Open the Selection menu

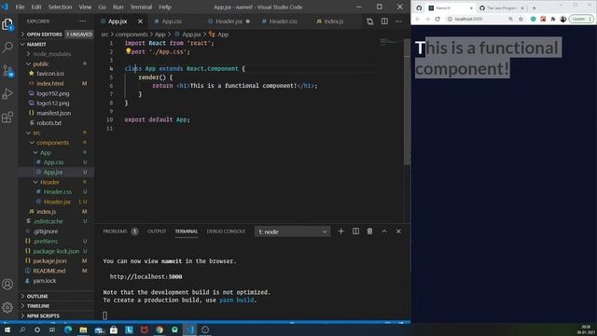(60, 7)
